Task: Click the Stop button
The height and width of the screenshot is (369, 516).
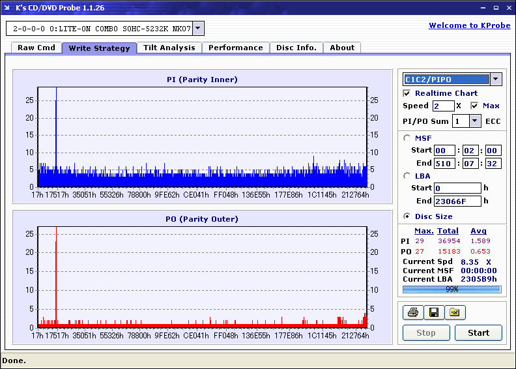Action: coord(426,332)
